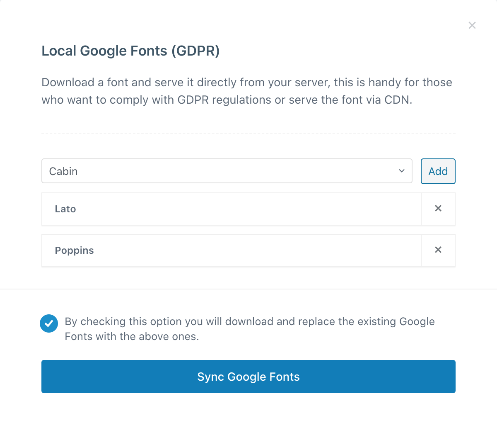Click the word "Poppins" in the font list

pos(75,250)
